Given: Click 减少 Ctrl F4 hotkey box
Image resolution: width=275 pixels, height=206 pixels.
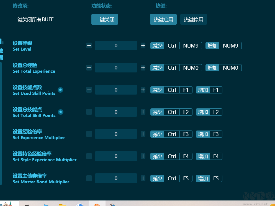Looking at the screenshot, I should pos(171,156).
